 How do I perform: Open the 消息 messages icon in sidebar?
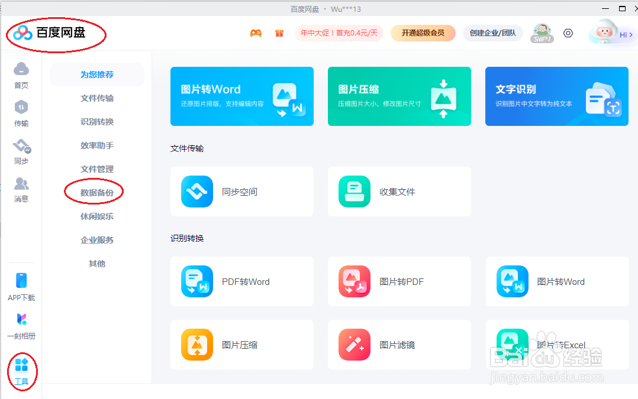click(x=21, y=184)
